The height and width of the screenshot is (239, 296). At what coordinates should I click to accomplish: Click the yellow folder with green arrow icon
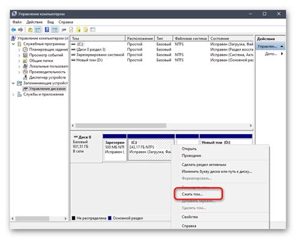tap(79, 30)
